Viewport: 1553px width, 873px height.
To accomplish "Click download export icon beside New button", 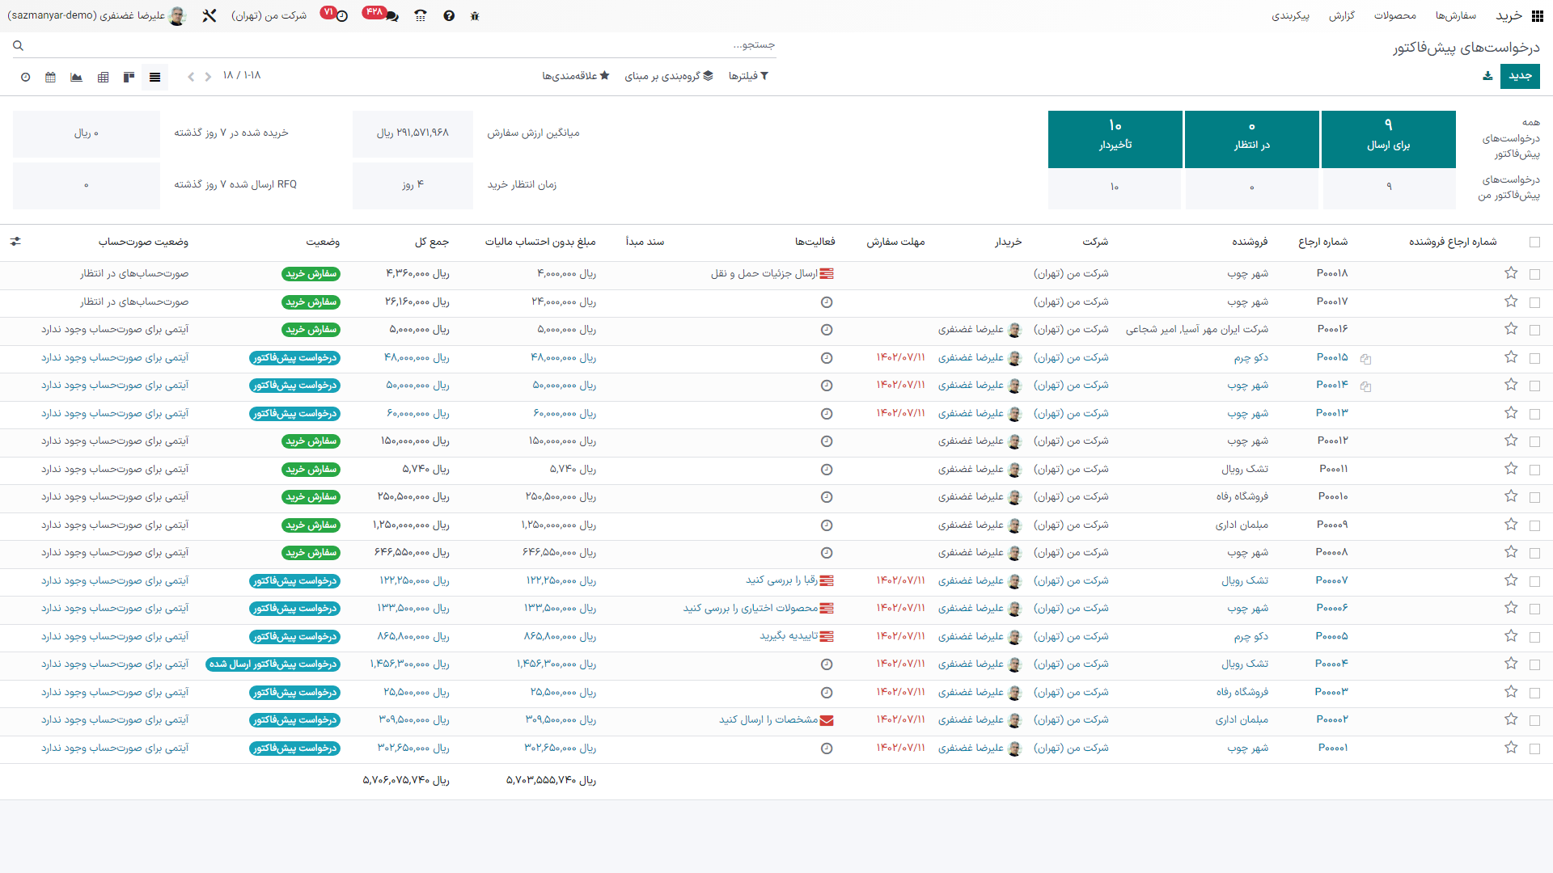I will [x=1487, y=76].
